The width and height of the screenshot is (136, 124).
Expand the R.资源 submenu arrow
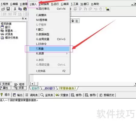pos(67,54)
